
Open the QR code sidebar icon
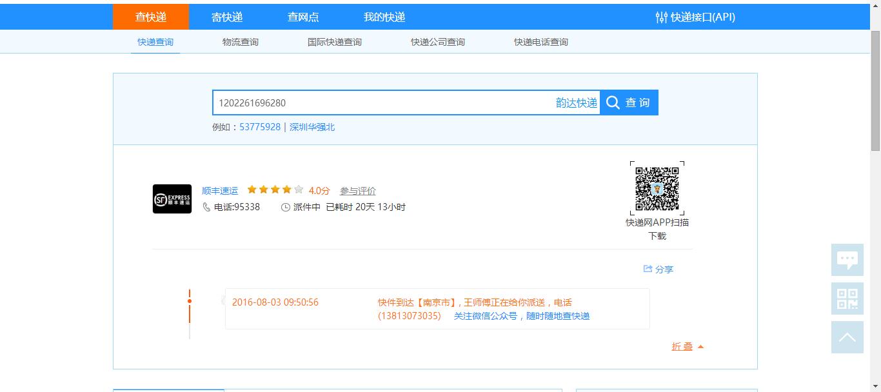847,299
